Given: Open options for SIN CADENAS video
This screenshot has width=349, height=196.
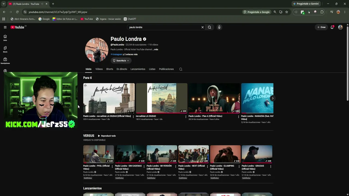Looking at the screenshot, I should point(144,166).
